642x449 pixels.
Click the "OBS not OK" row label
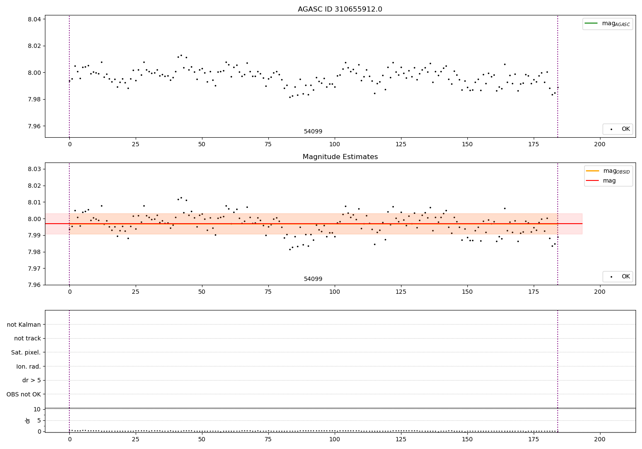(24, 394)
